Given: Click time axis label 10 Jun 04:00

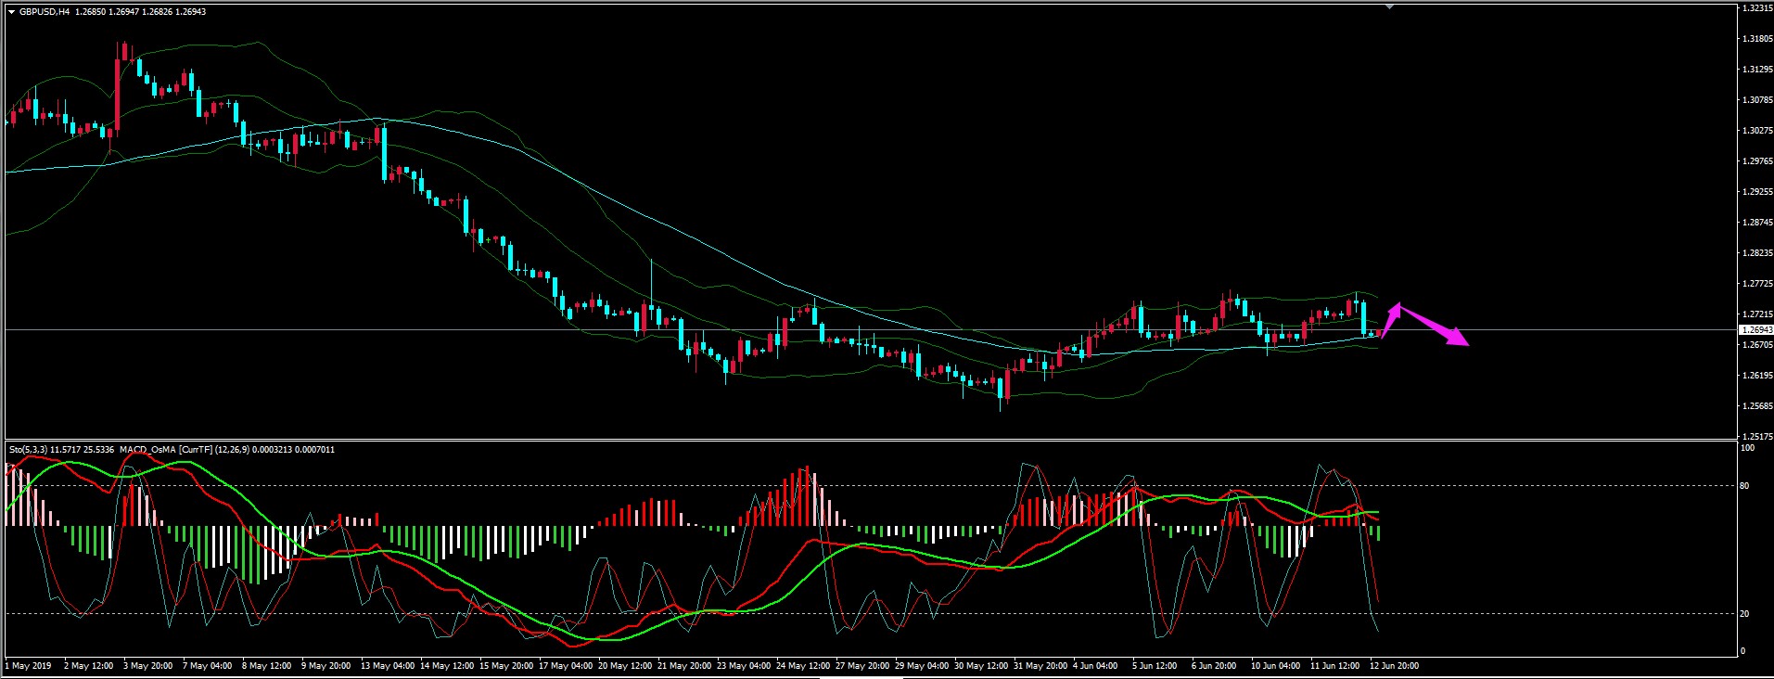Looking at the screenshot, I should click(1275, 666).
